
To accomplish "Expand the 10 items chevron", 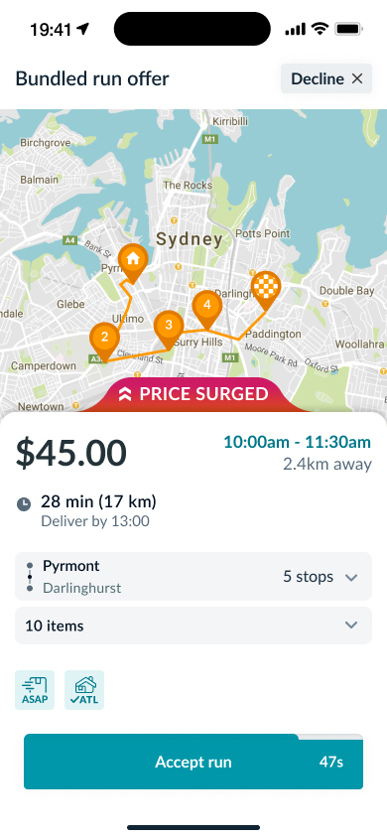I will [351, 625].
